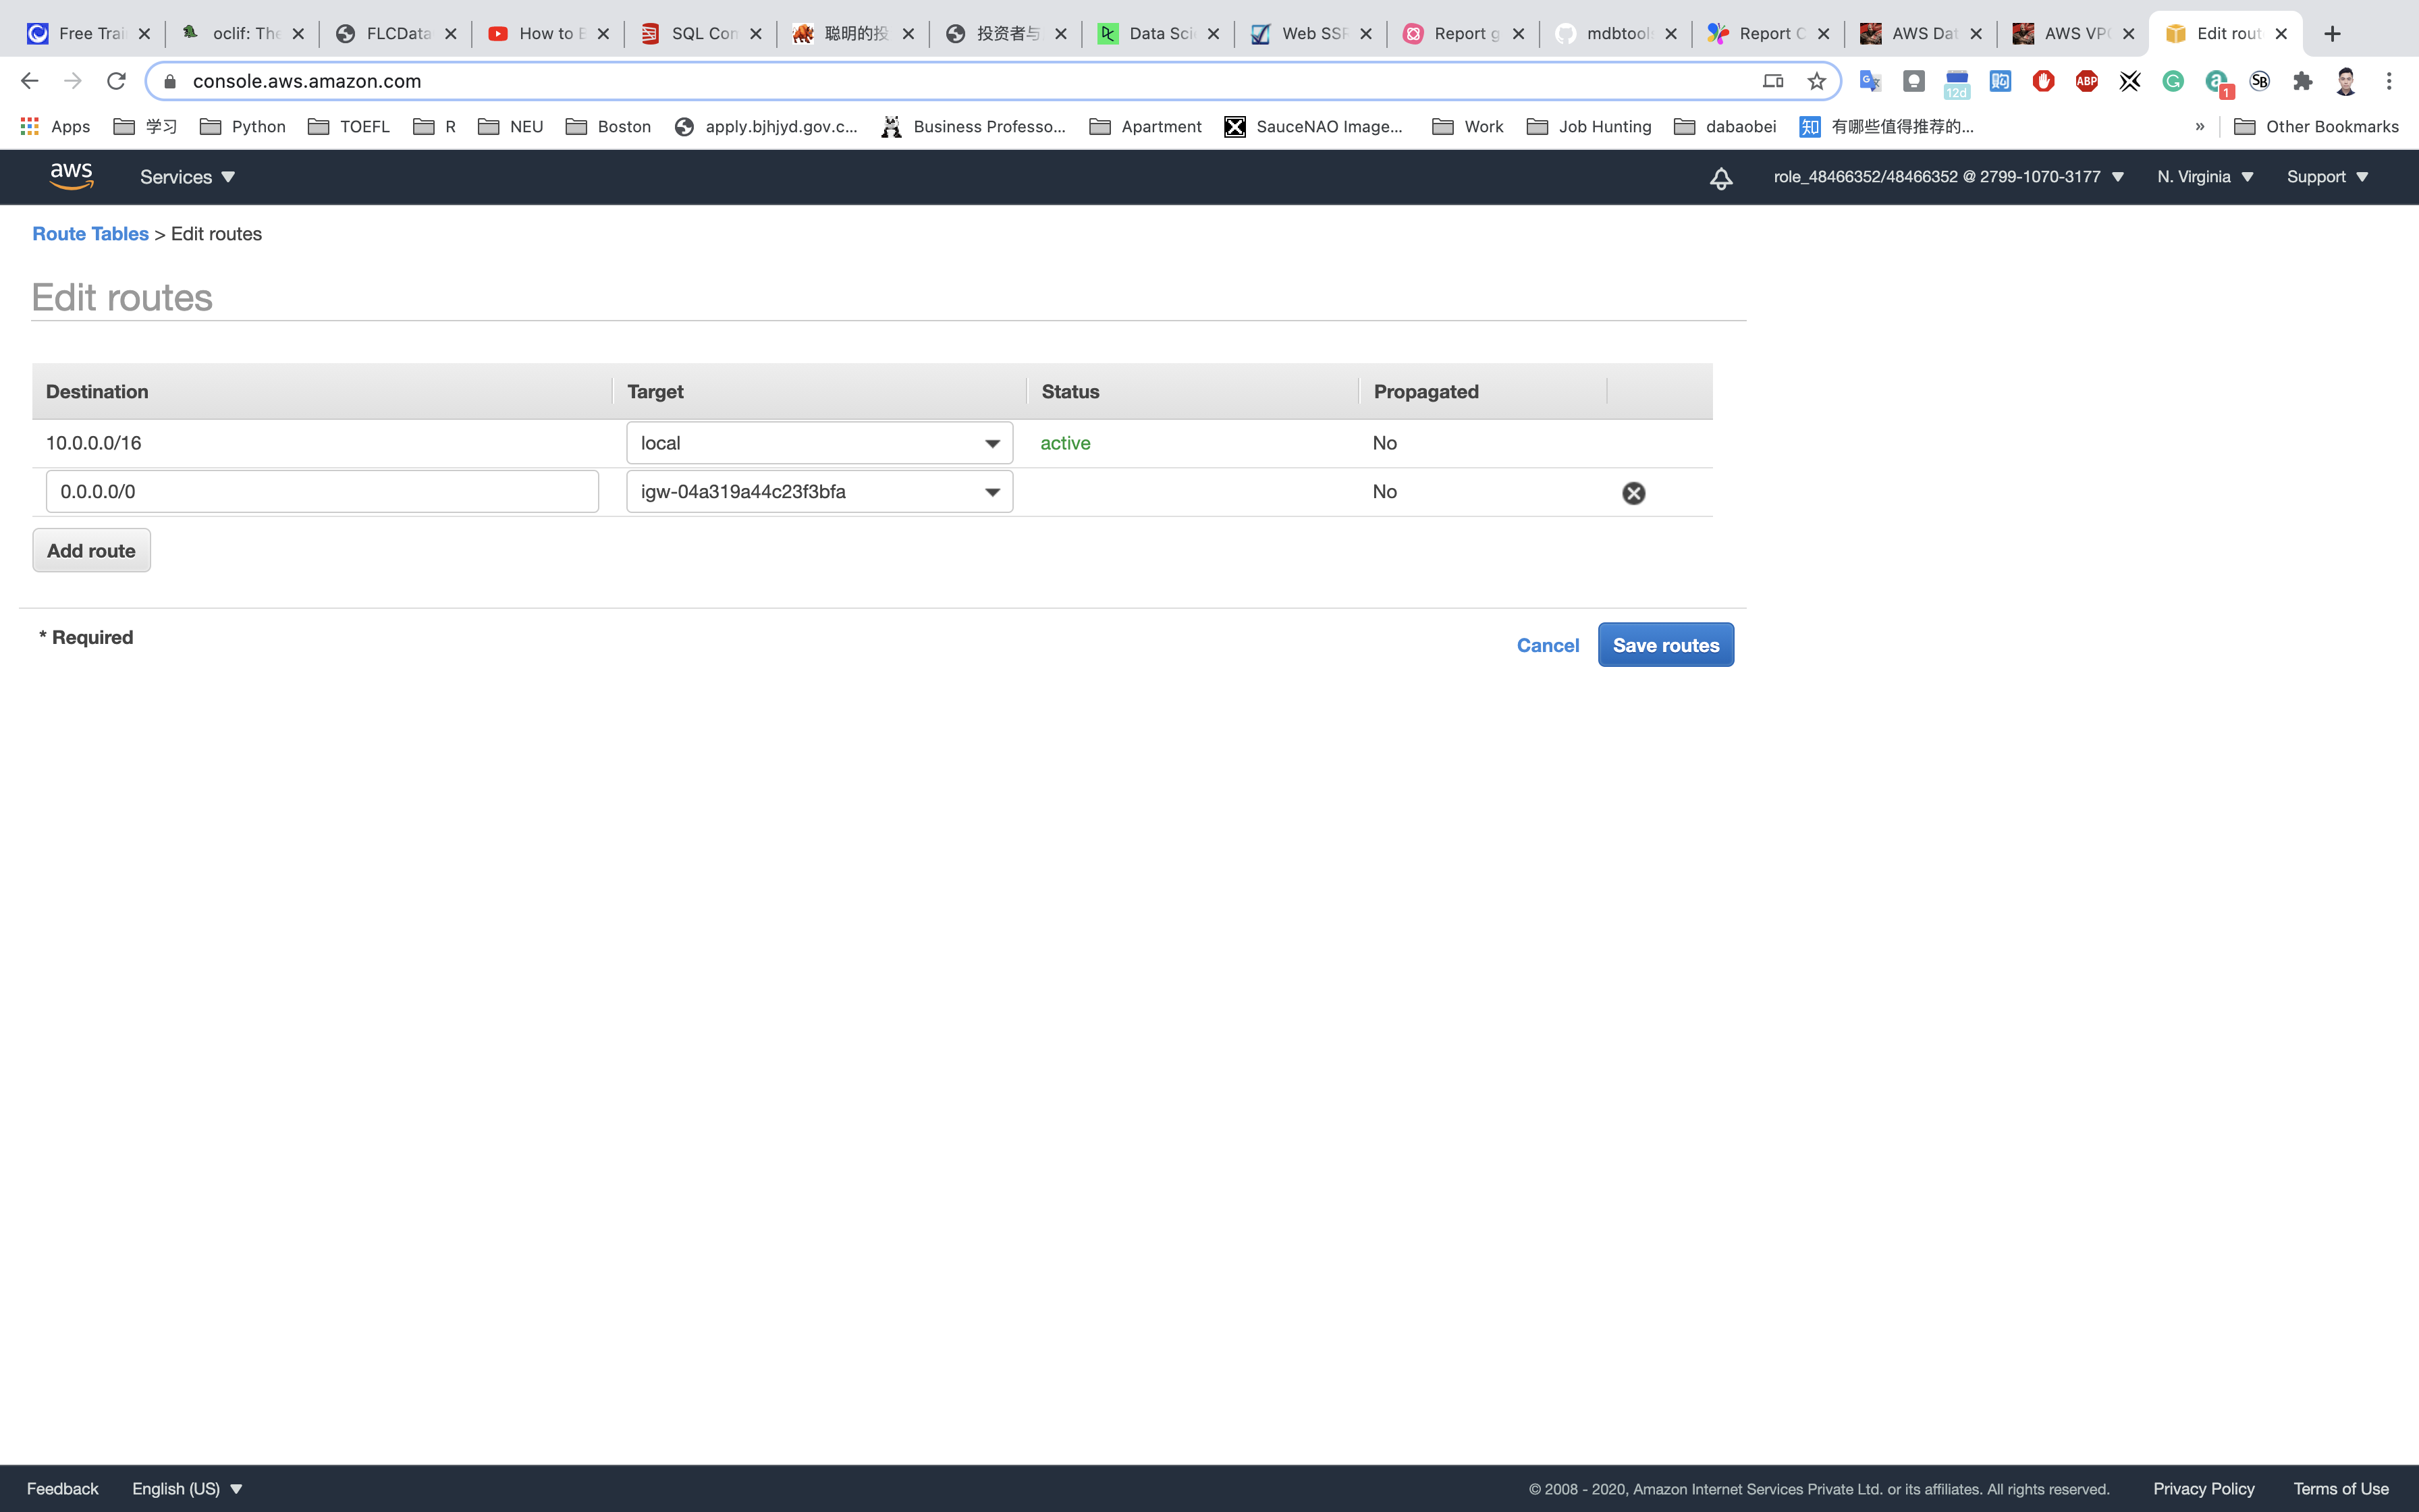2419x1512 pixels.
Task: Open the Grammarly extension icon
Action: 2173,81
